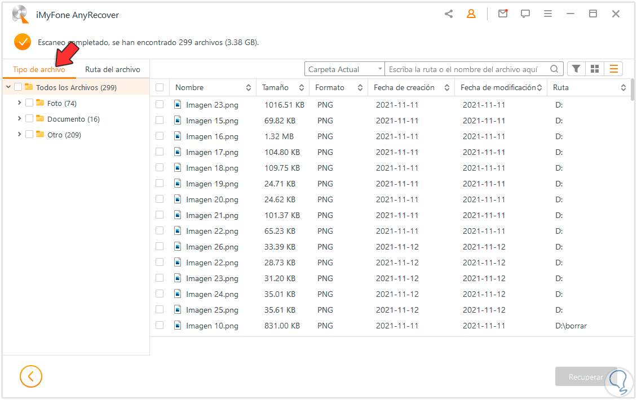
Task: Open the hamburger menu icon
Action: pyautogui.click(x=548, y=14)
